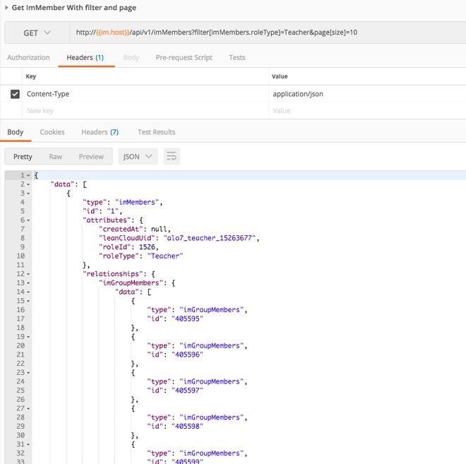Viewport: 466px width, 464px height.
Task: Fold the object at line 23
Action: pos(28,373)
